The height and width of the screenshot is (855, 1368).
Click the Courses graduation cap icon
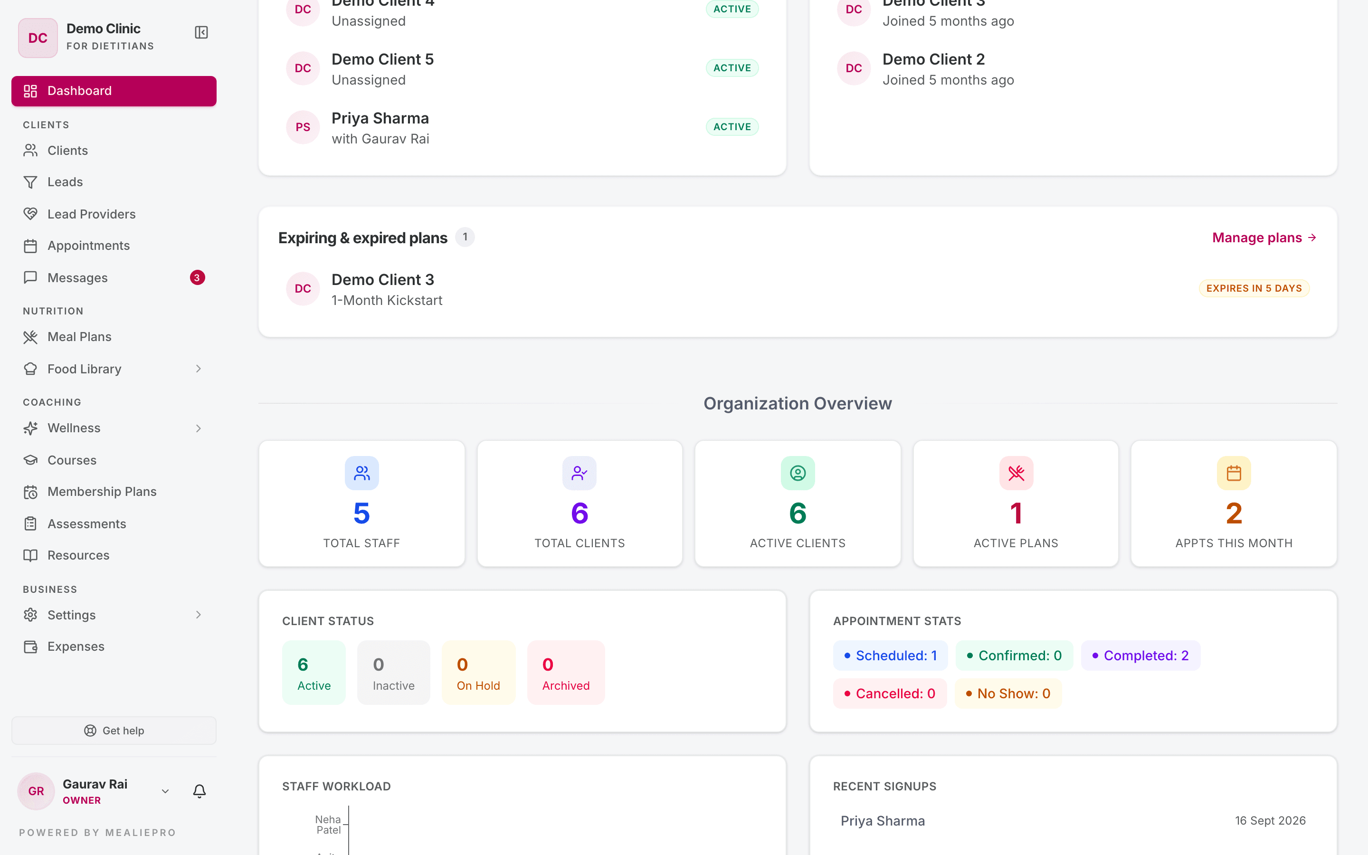(30, 460)
